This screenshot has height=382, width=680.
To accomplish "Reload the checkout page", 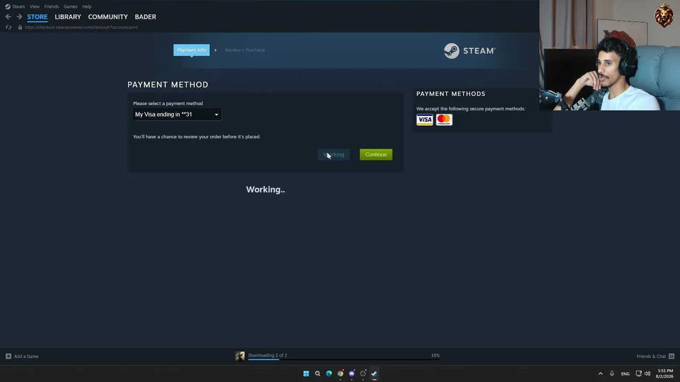I will [x=8, y=27].
